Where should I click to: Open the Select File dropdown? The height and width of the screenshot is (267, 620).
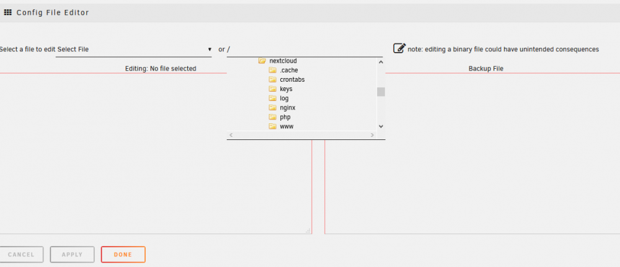(x=134, y=50)
